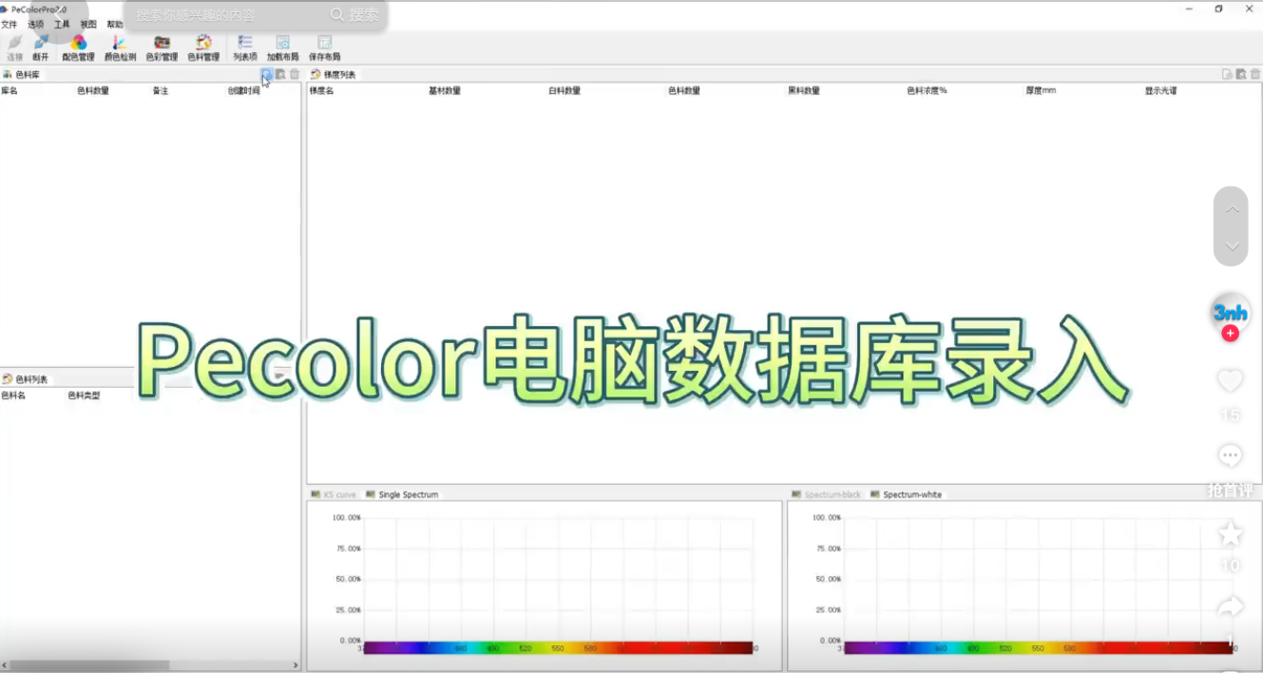
Task: Add a new library in 色料库 panel
Action: (x=267, y=74)
